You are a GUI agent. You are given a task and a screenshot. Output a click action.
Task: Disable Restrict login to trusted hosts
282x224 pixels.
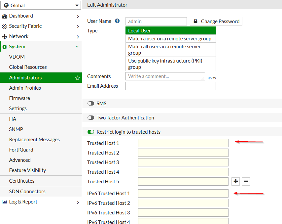pos(90,132)
